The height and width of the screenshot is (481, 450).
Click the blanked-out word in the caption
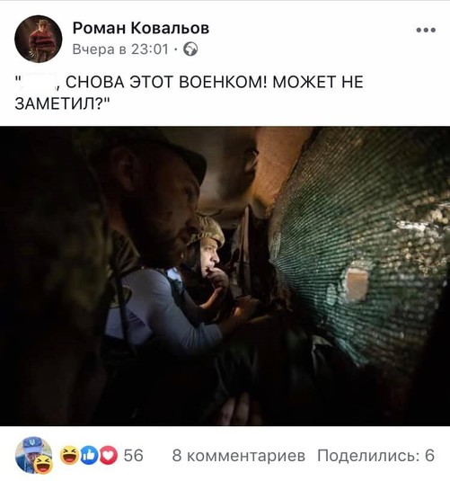point(38,82)
